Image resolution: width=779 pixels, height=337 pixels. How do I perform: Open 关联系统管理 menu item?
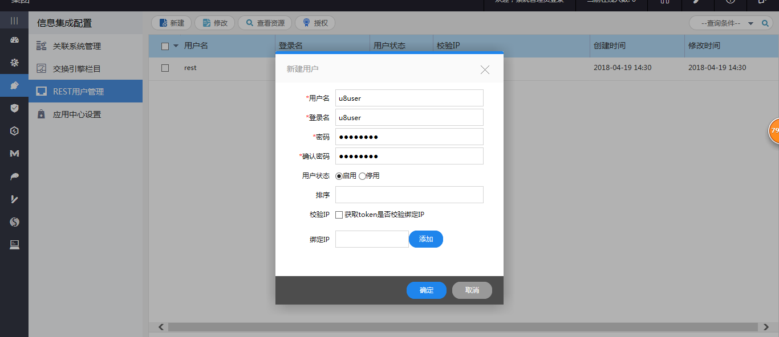[86, 46]
